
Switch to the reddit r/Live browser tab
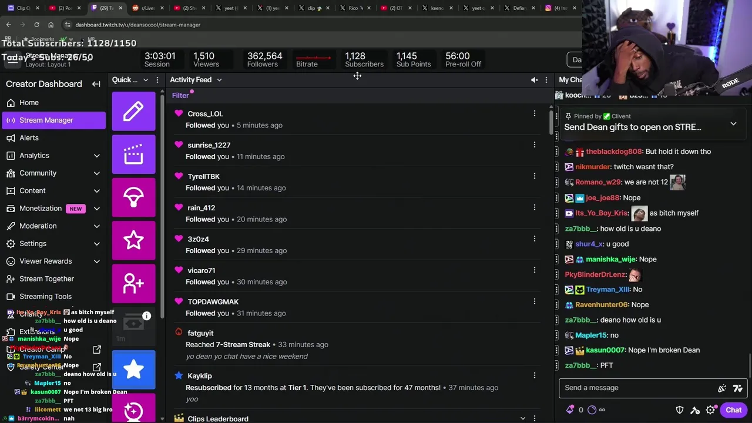click(x=147, y=8)
